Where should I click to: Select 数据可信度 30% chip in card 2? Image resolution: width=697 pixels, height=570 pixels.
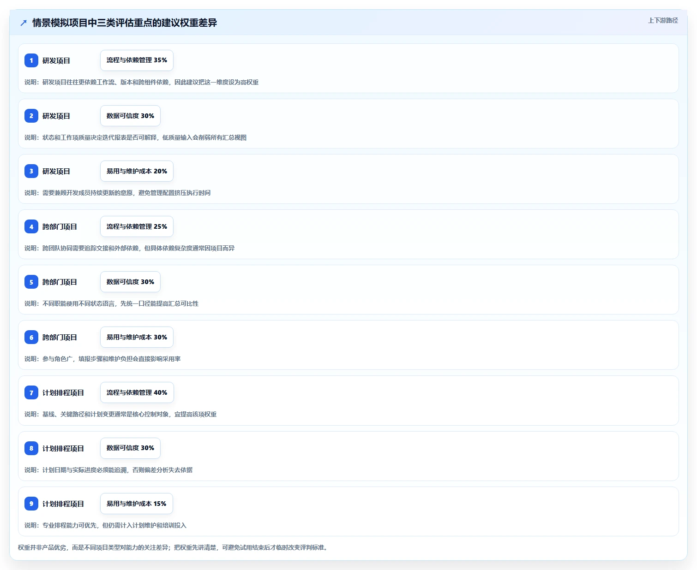pos(130,116)
